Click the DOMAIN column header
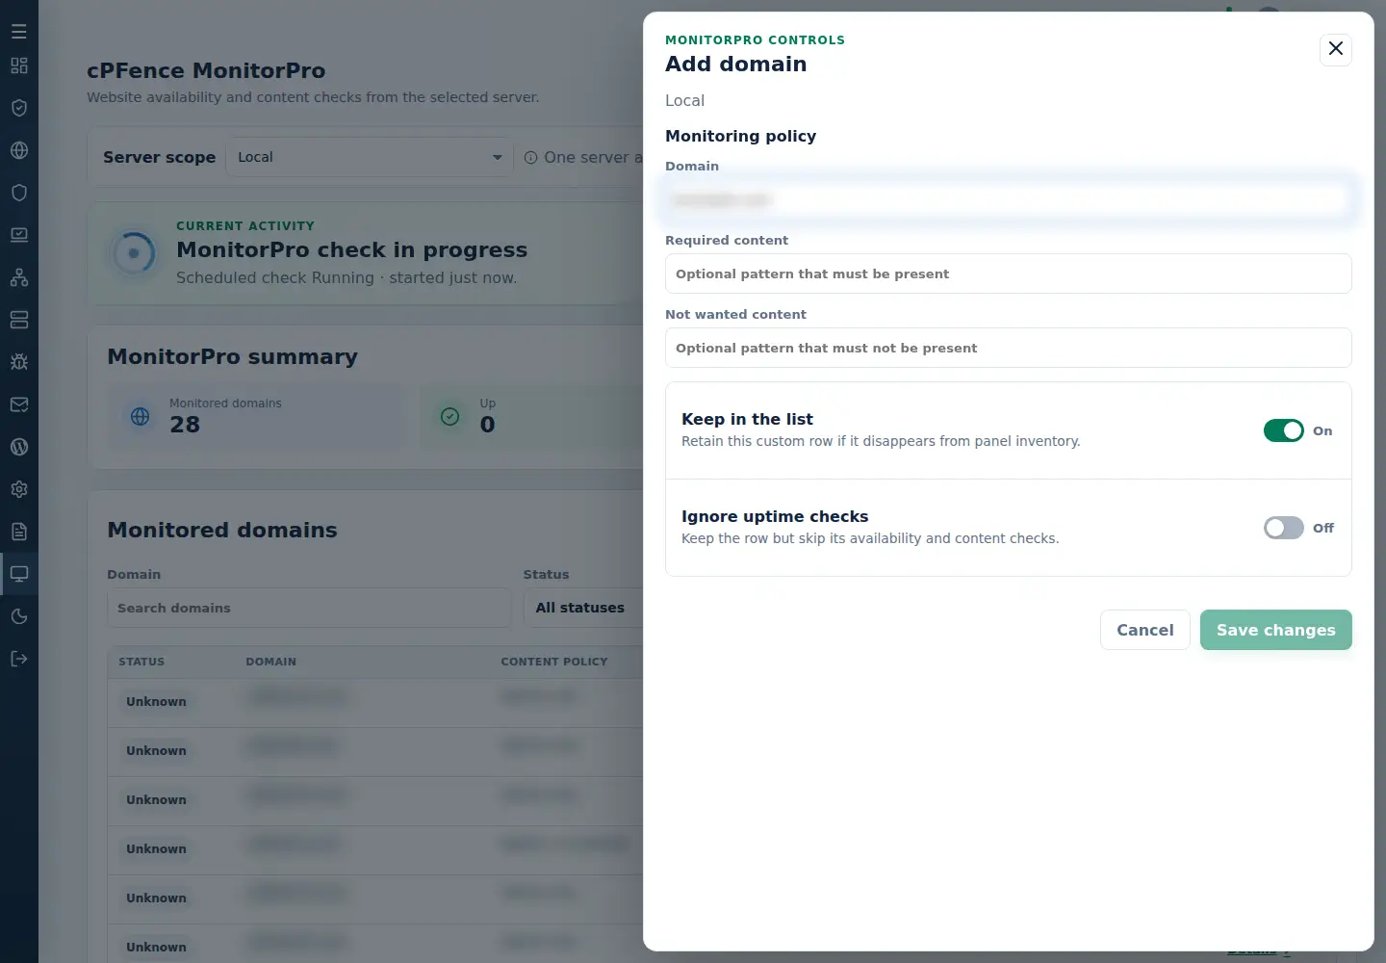Viewport: 1386px width, 963px height. [x=270, y=662]
